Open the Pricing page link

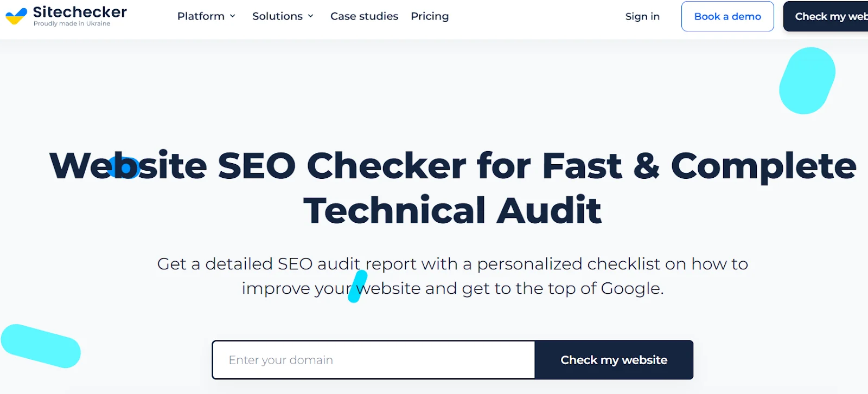430,16
